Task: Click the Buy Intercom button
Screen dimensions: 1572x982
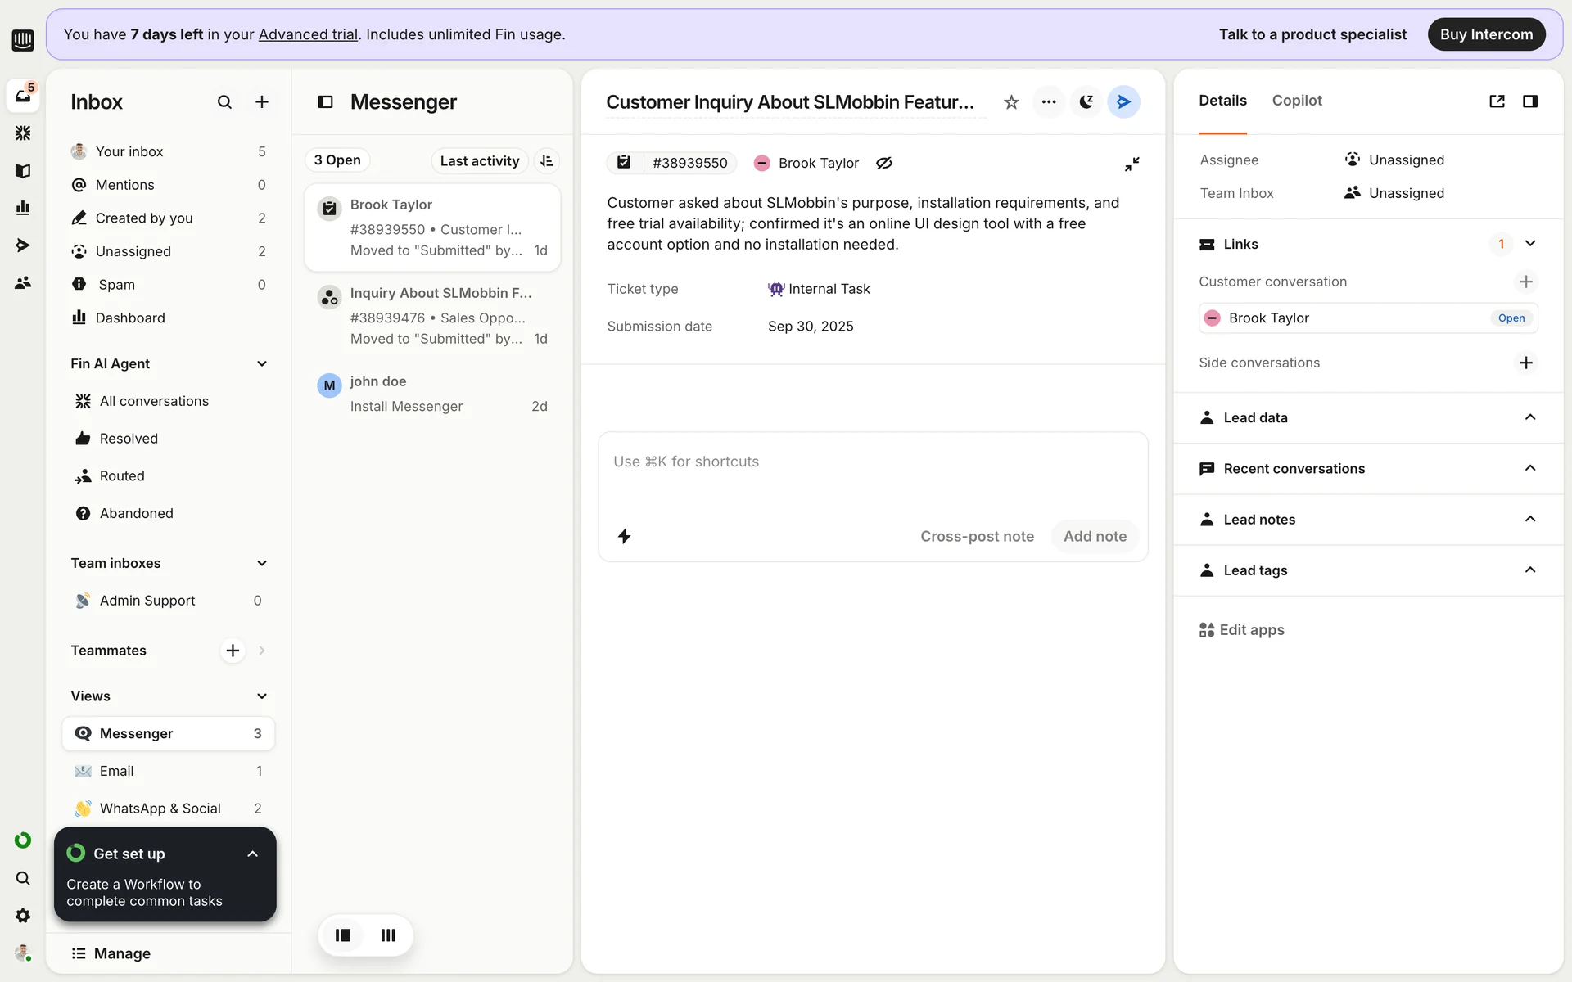Action: pos(1486,34)
